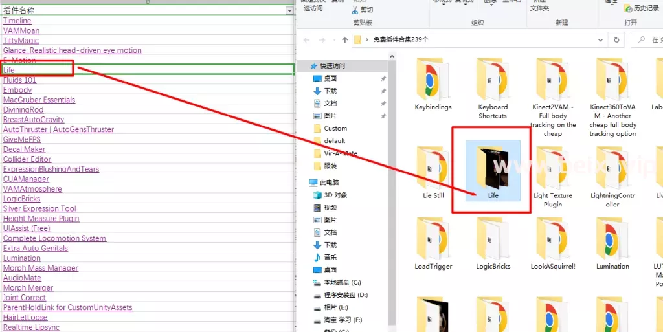The width and height of the screenshot is (663, 332).
Task: Open the Collider Editor link
Action: click(27, 159)
